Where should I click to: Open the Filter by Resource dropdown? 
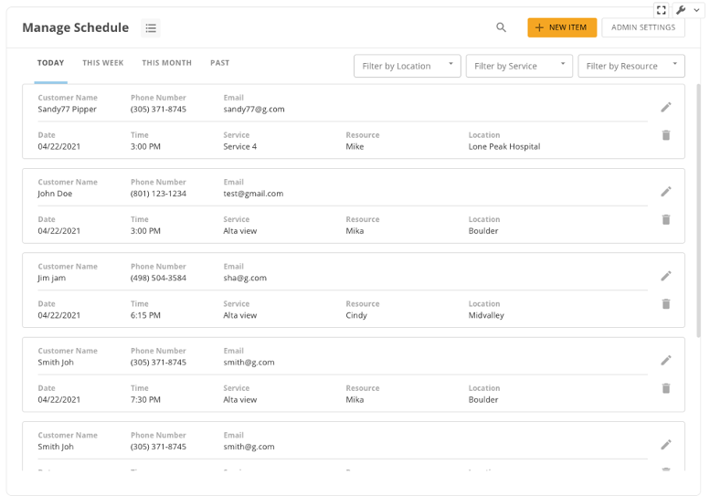(x=631, y=66)
